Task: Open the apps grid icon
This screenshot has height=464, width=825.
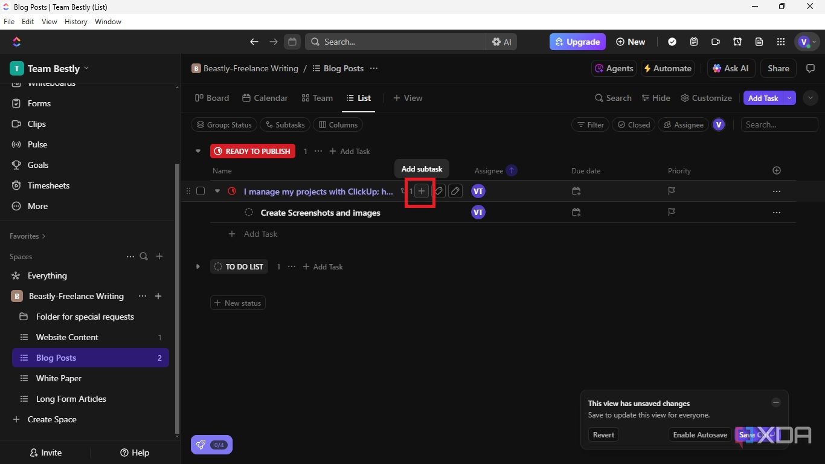Action: click(x=781, y=42)
